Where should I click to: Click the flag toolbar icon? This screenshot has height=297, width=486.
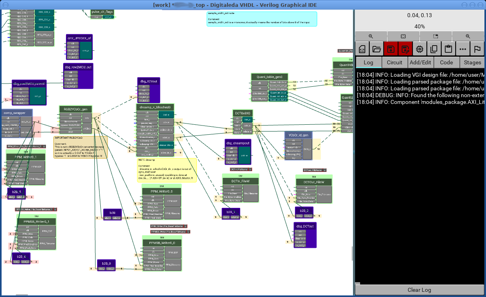click(x=477, y=49)
